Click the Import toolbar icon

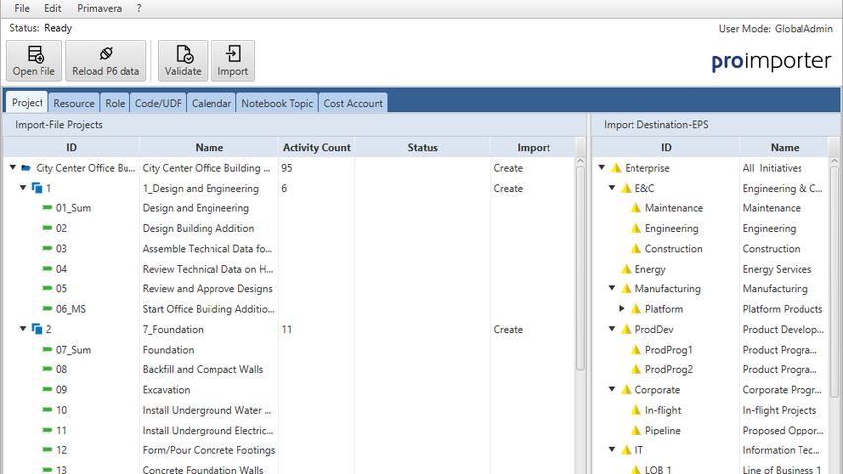tap(232, 54)
